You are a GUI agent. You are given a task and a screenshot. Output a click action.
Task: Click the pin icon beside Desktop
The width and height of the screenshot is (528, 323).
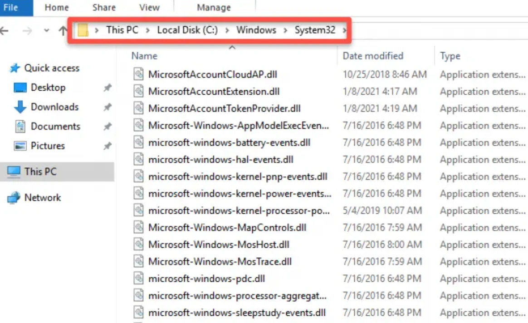tap(108, 88)
